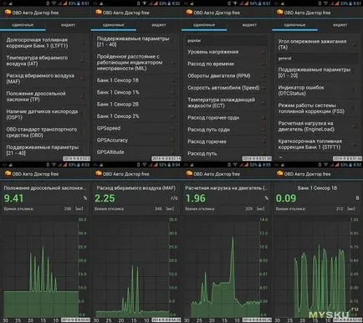Screen dimensions: 363x323
Task: Tap the 0.09 sensor voltage value
Action: [x=286, y=198]
